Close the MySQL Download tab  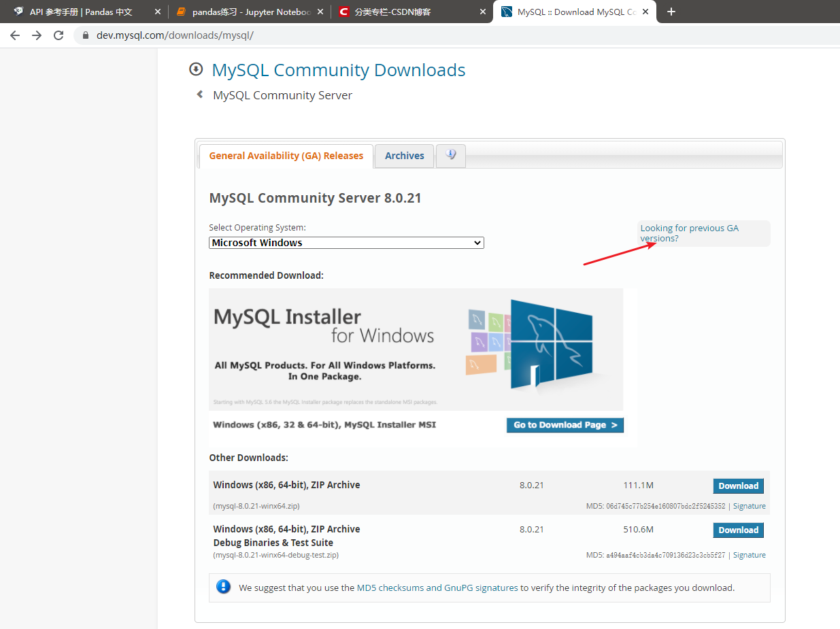pyautogui.click(x=645, y=12)
